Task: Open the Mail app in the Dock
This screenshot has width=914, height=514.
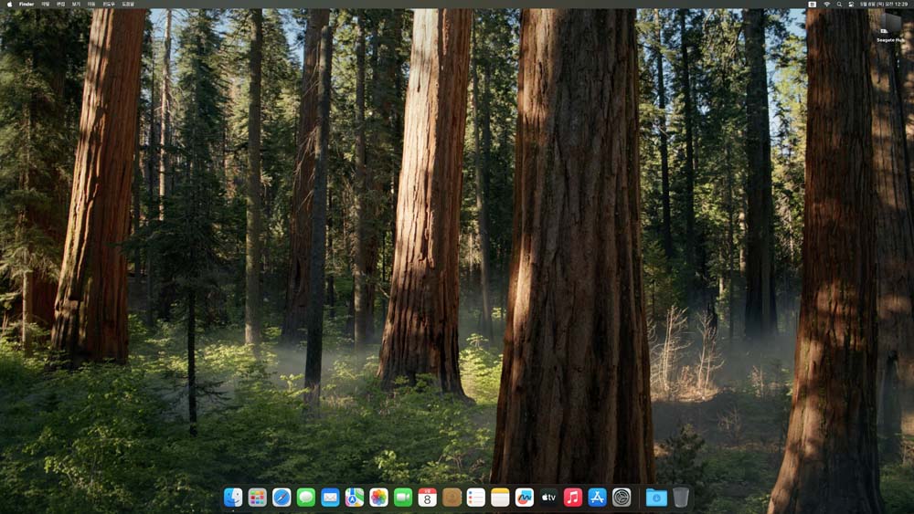Action: 330,498
